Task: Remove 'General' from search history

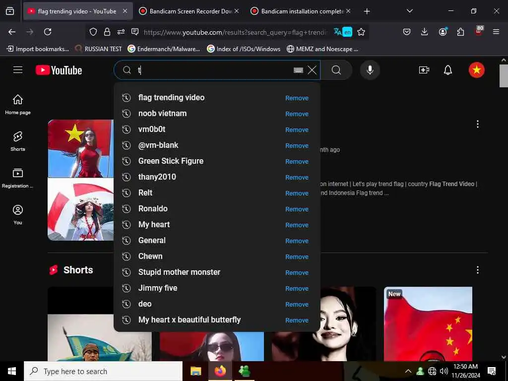Action: pos(297,241)
